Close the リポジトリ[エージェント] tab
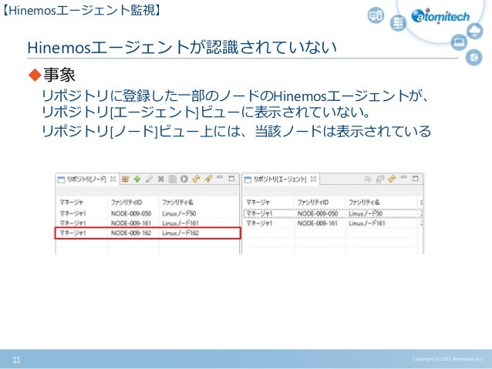This screenshot has height=369, width=492. click(313, 179)
